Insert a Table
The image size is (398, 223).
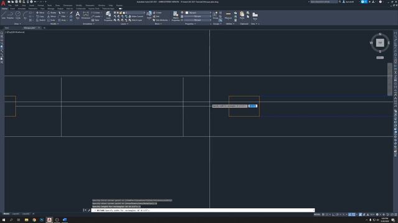[x=95, y=20]
